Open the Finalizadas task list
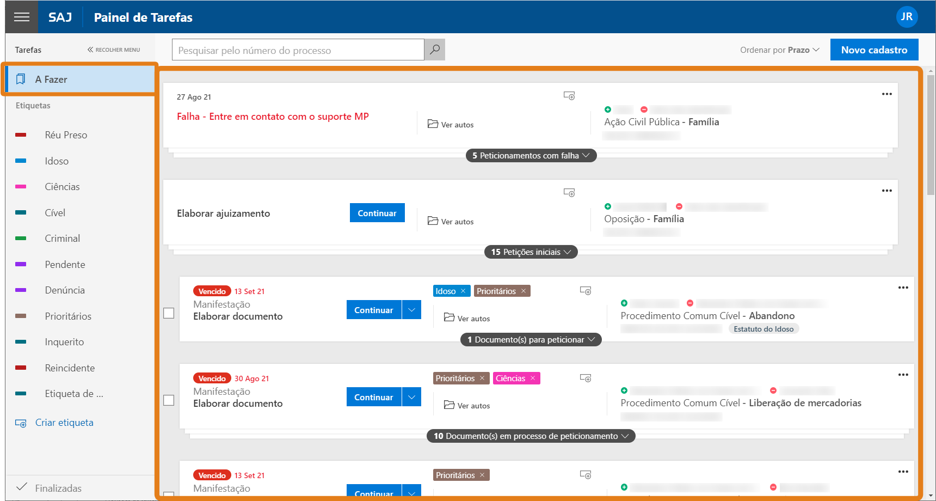 (58, 488)
